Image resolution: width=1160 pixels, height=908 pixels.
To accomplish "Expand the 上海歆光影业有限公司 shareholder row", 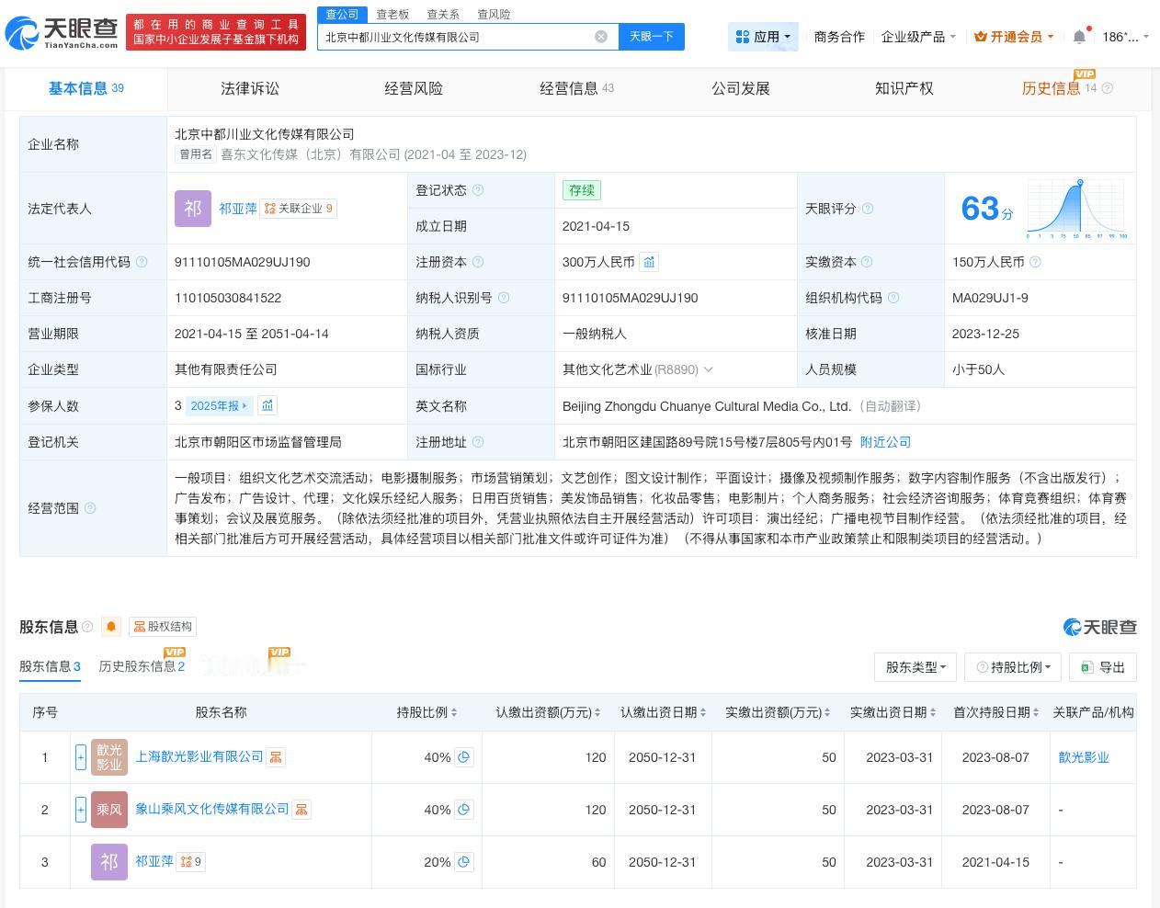I will [81, 757].
